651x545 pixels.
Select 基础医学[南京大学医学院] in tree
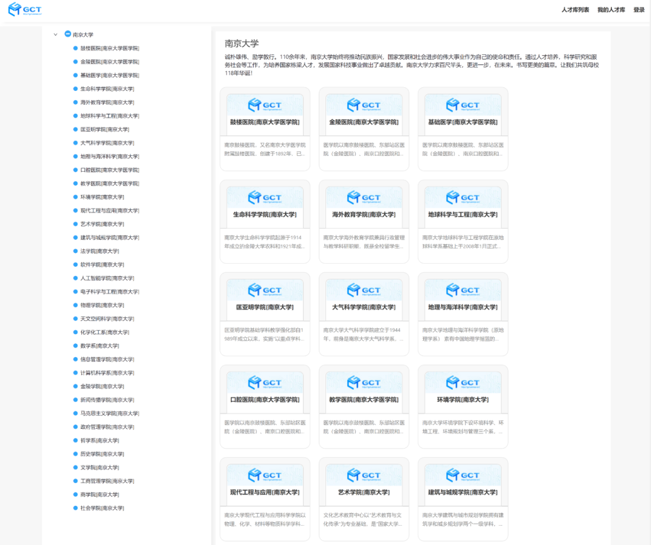pyautogui.click(x=110, y=75)
